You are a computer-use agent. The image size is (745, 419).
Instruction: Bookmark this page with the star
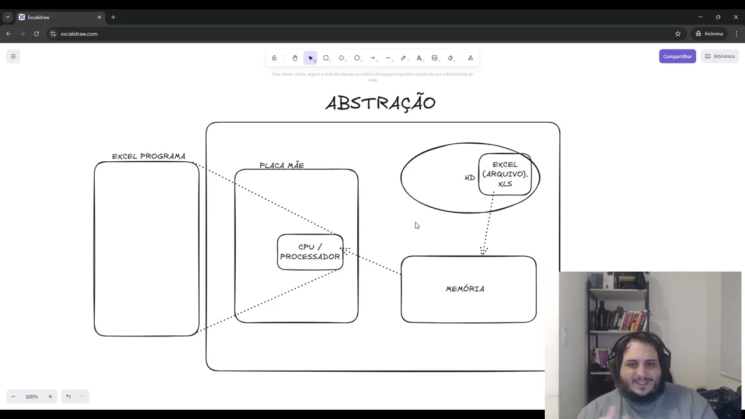[x=677, y=34]
